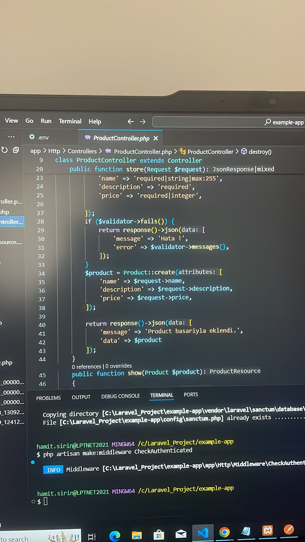Open the explorer file ending in roller.p...

pos(11,202)
